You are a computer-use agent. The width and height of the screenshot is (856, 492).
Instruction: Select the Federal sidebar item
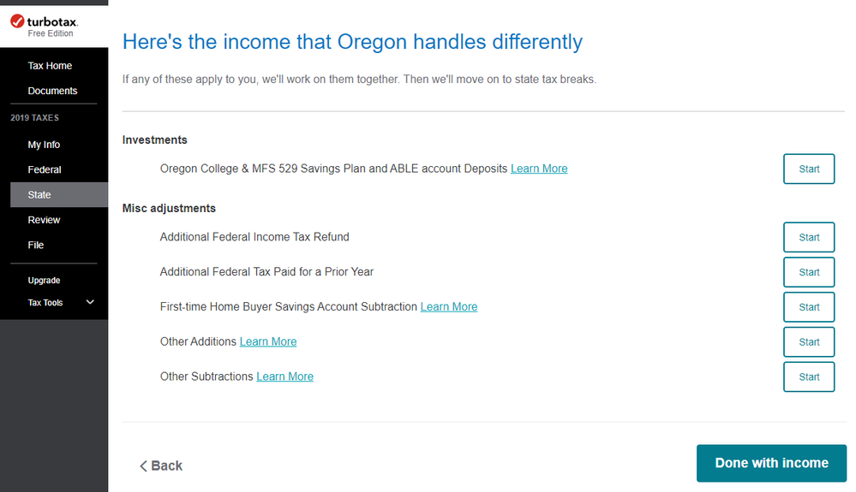pos(45,170)
